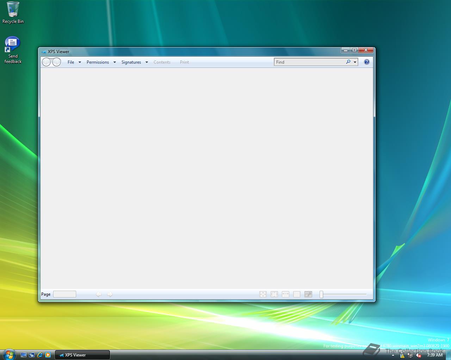Click the 7:39 AM taskbar clock

(434, 355)
